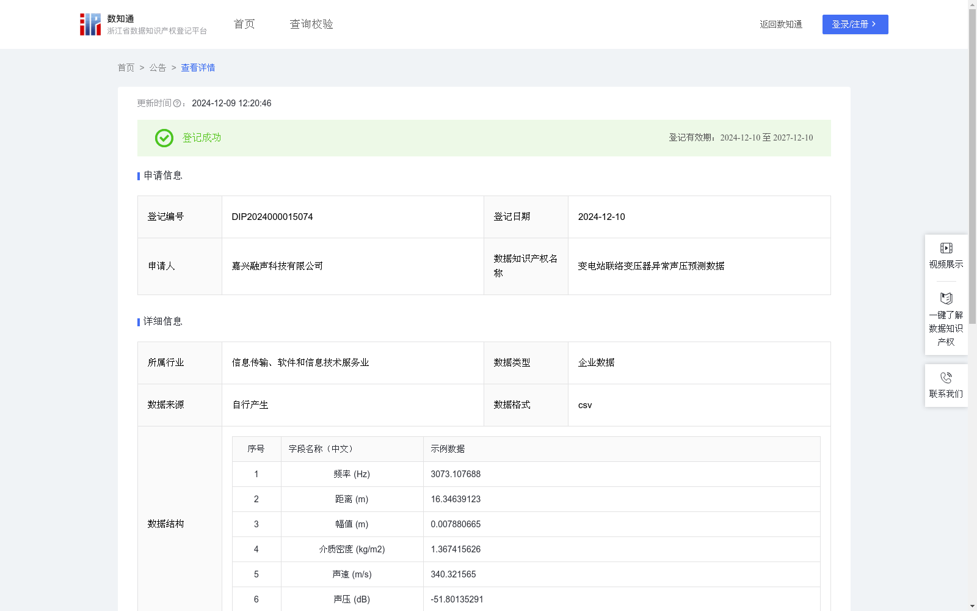Click the update time 2024-12-09 12:20:46
This screenshot has height=611, width=977.
[x=231, y=103]
